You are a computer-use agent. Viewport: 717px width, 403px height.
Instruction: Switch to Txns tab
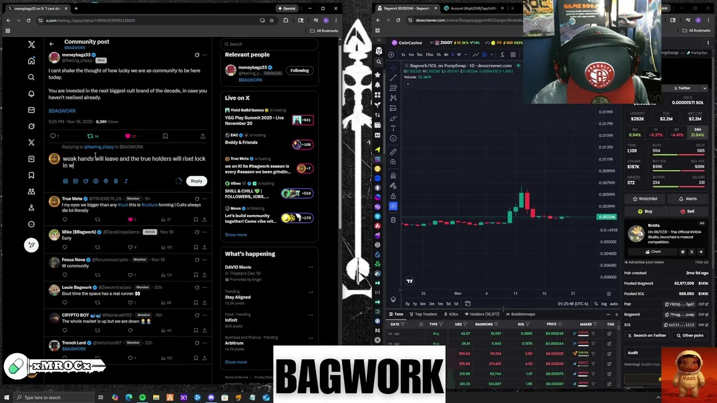tap(396, 315)
